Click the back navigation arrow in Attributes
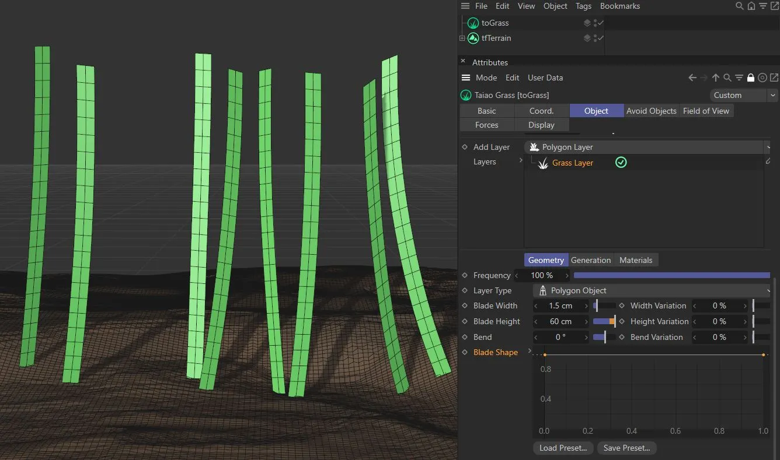Screen dimensions: 780x460 tap(692, 77)
